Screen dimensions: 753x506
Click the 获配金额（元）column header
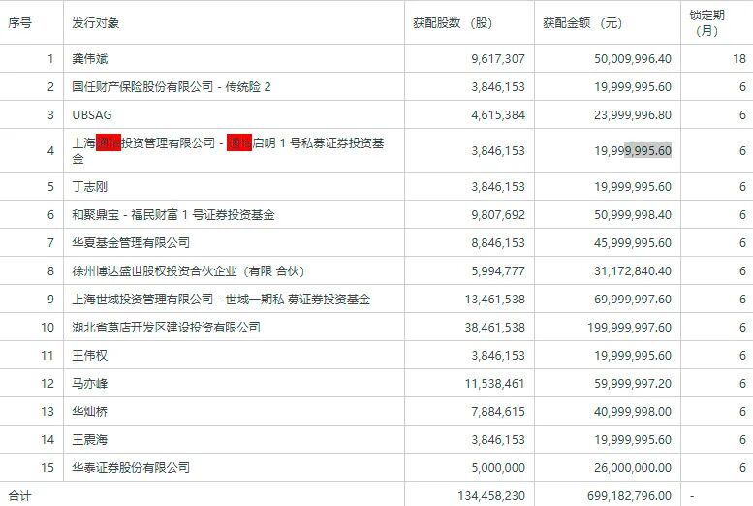click(x=582, y=23)
